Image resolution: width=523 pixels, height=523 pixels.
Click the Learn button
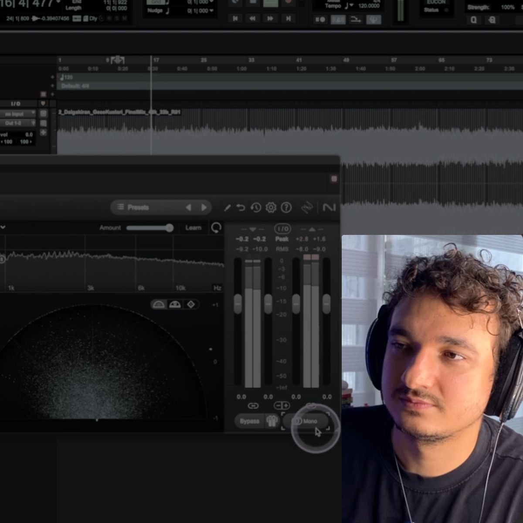click(x=193, y=228)
